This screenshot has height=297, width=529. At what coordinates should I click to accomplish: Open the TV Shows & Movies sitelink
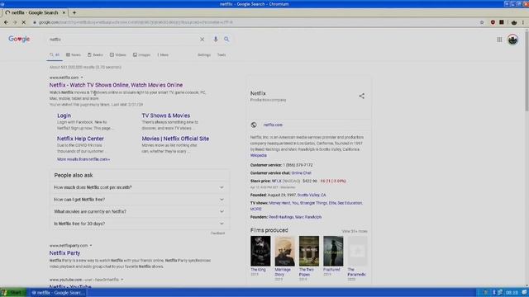point(165,115)
